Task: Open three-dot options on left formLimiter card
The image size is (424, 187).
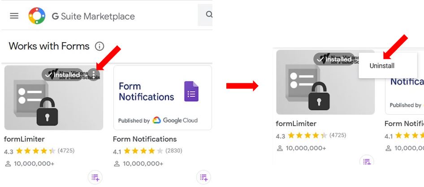Action: (x=94, y=74)
